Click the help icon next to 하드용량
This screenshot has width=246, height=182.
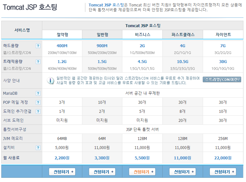coord(38,46)
